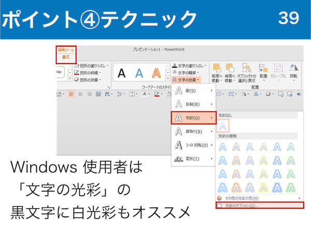Click the slide number 39

(x=288, y=18)
